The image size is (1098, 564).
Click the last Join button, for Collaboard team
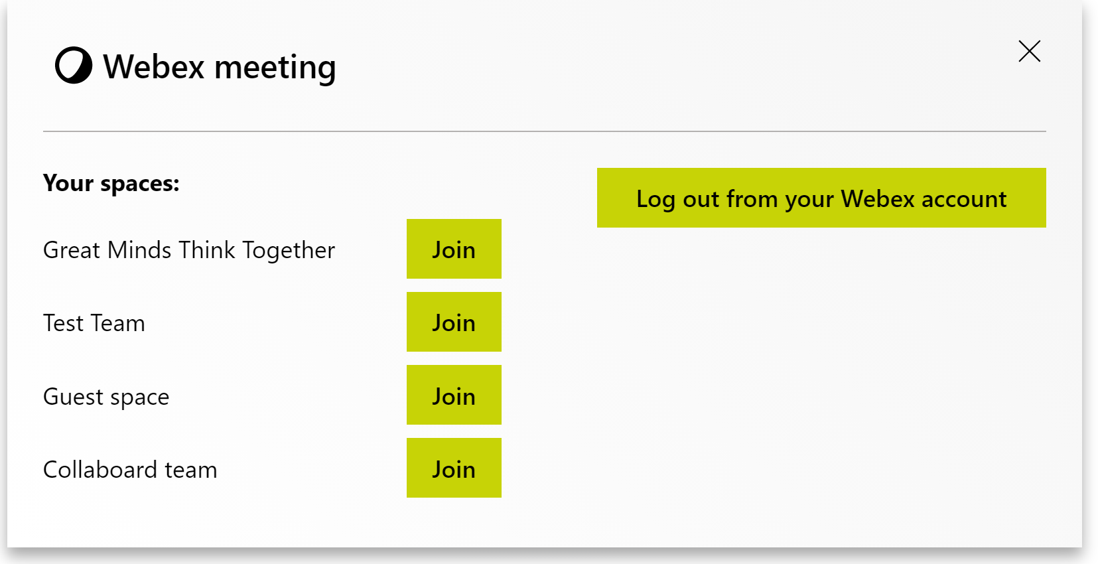454,468
